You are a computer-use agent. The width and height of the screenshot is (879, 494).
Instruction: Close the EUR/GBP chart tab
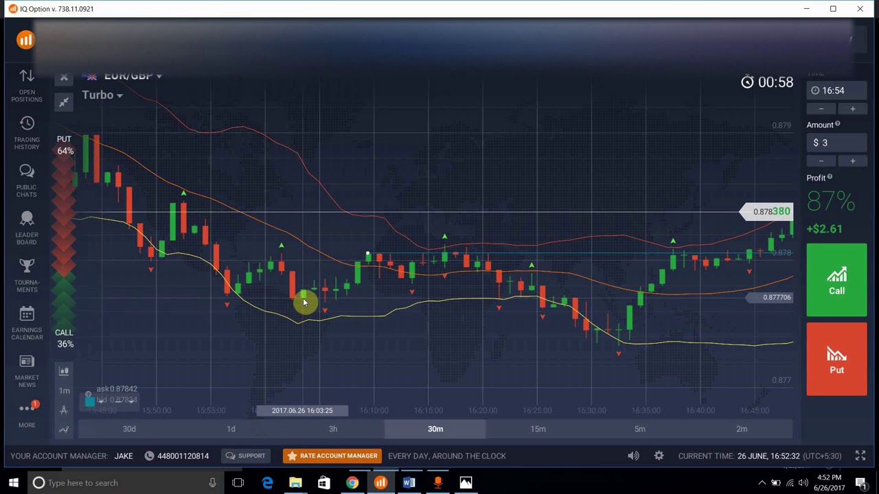[64, 77]
